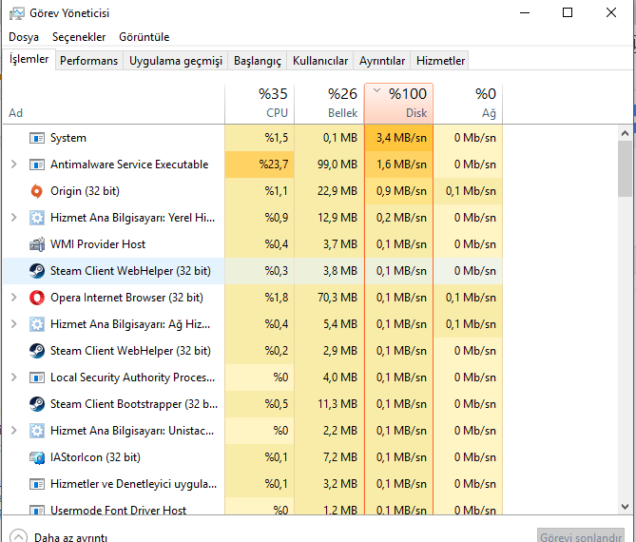Select the IAStorIcon (32 bit) process name
This screenshot has width=636, height=542.
95,457
